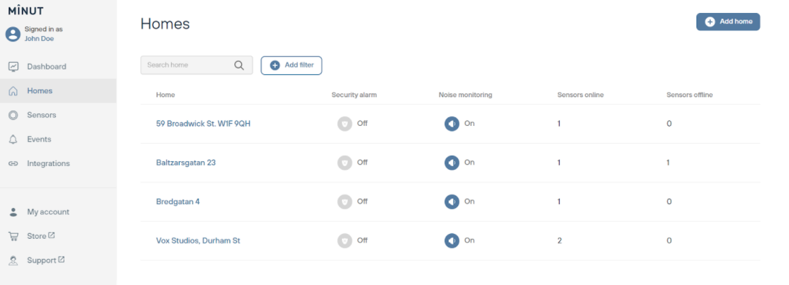789x285 pixels.
Task: Click the Dashboard chart icon in sidebar
Action: point(13,67)
